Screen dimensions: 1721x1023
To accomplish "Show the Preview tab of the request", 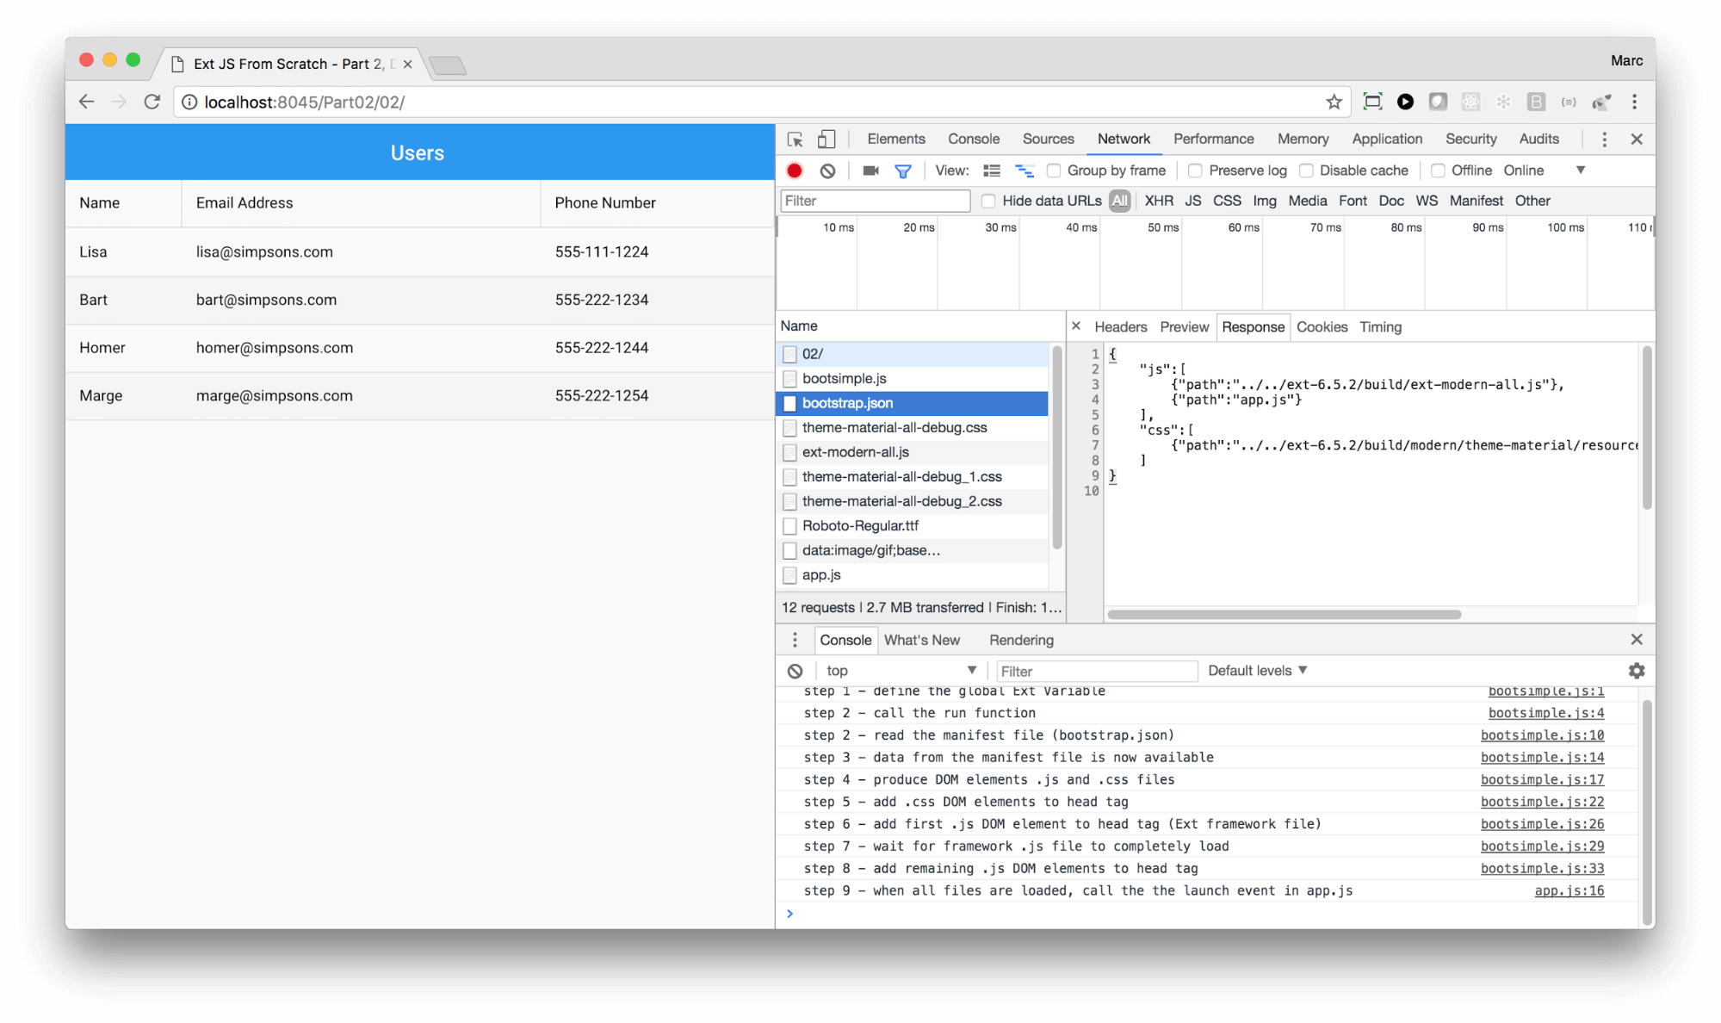I will tap(1184, 326).
